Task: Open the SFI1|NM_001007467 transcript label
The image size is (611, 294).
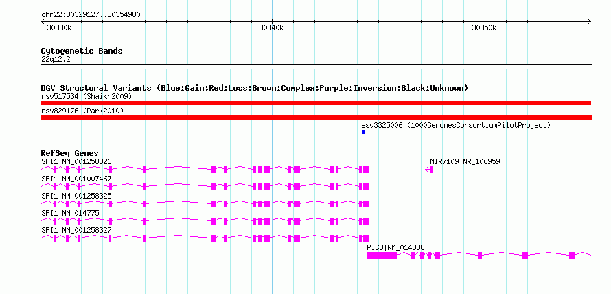Action: click(x=76, y=179)
